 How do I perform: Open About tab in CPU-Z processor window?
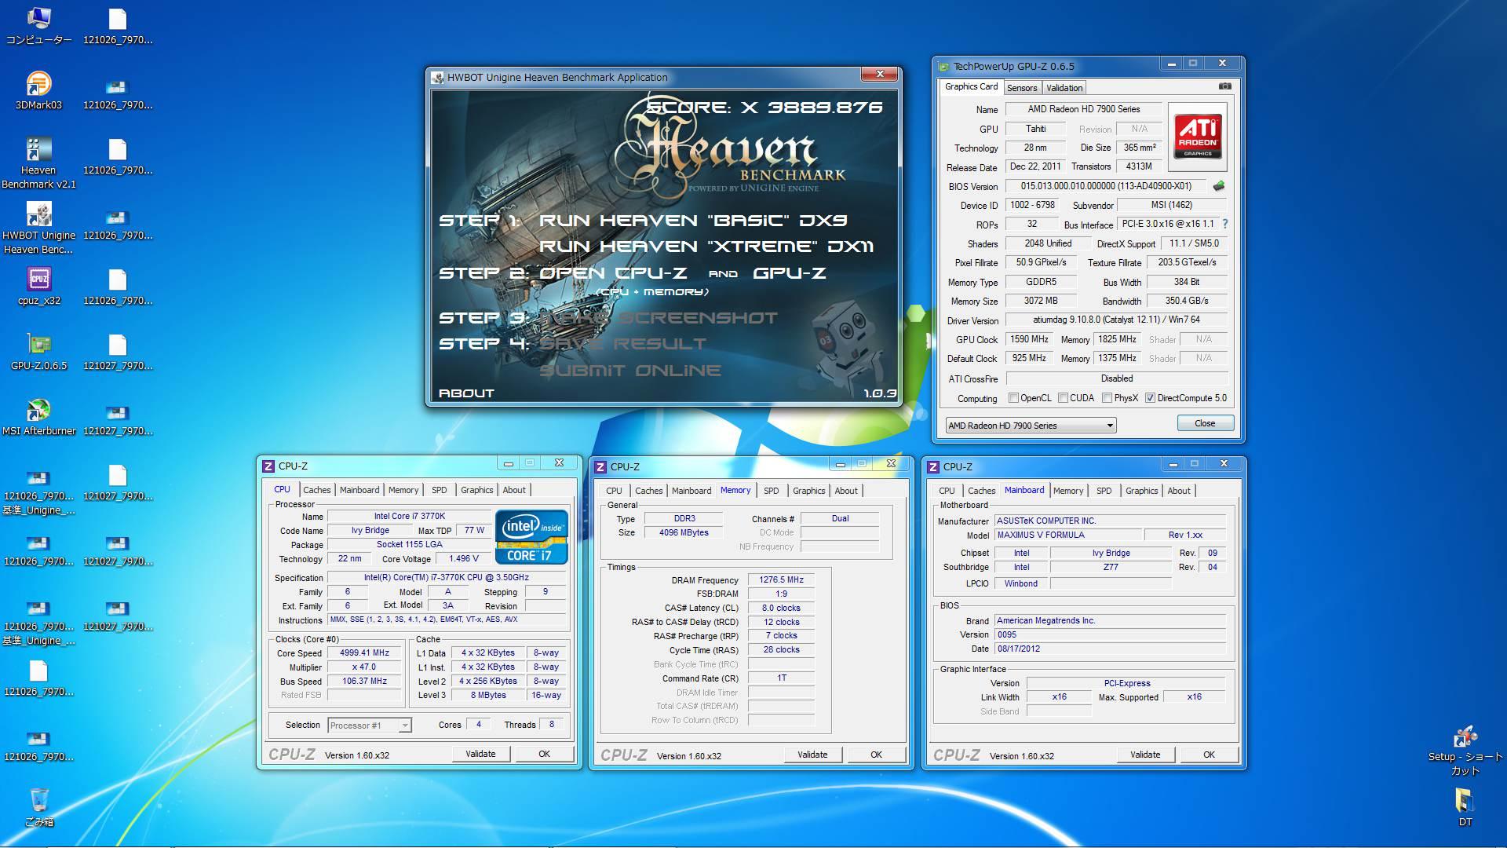514,490
